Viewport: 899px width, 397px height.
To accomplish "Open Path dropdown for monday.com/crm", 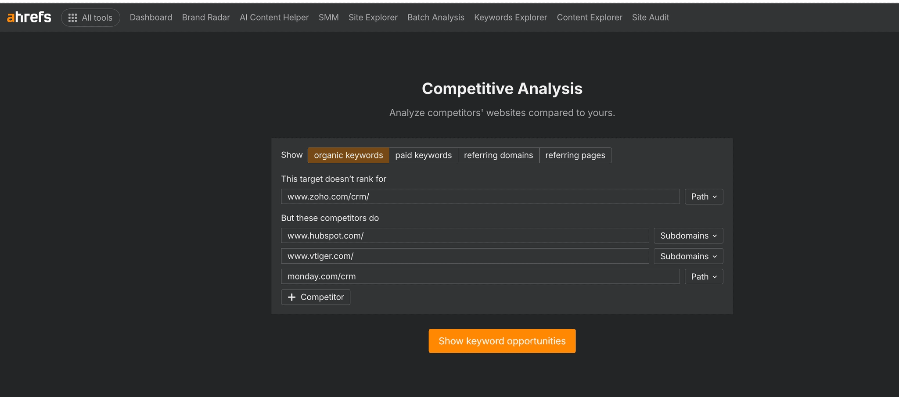I will (704, 277).
